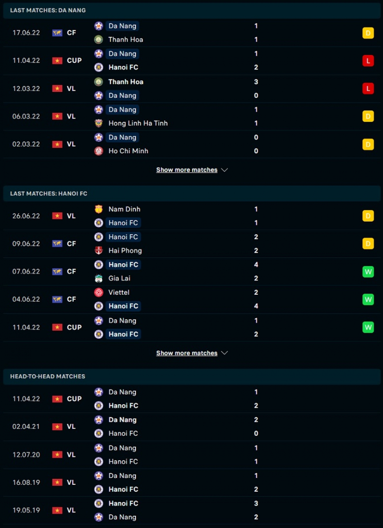The width and height of the screenshot is (383, 528).
Task: Click the Ho Chi Minh team crest
Action: 99,151
